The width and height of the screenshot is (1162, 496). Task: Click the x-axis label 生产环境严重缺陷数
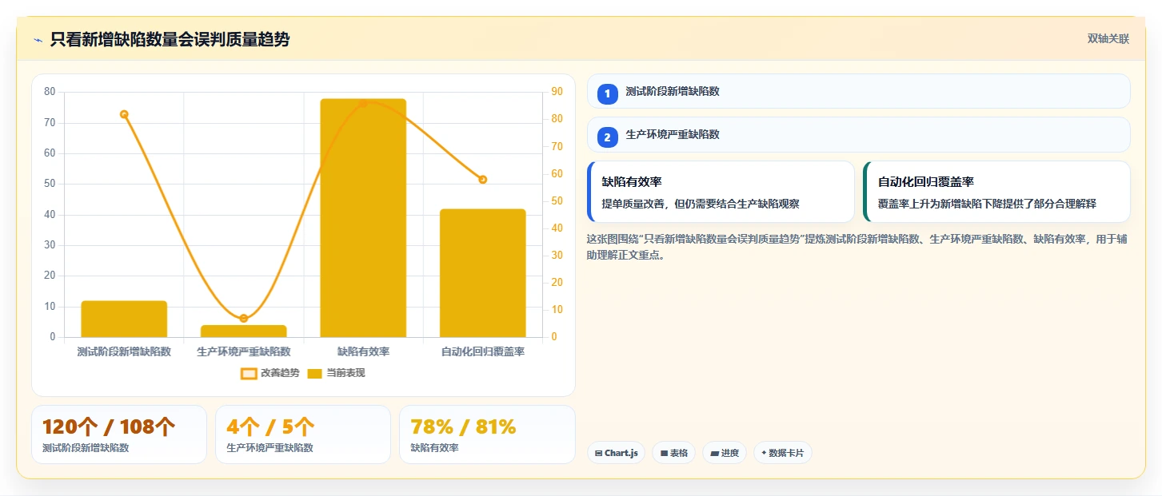coord(244,351)
